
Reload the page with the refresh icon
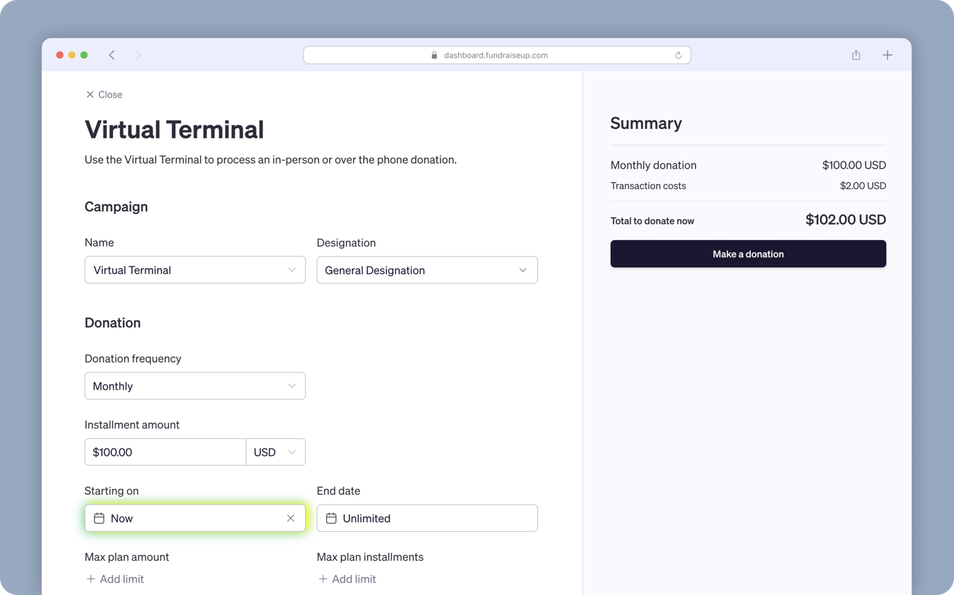[678, 56]
